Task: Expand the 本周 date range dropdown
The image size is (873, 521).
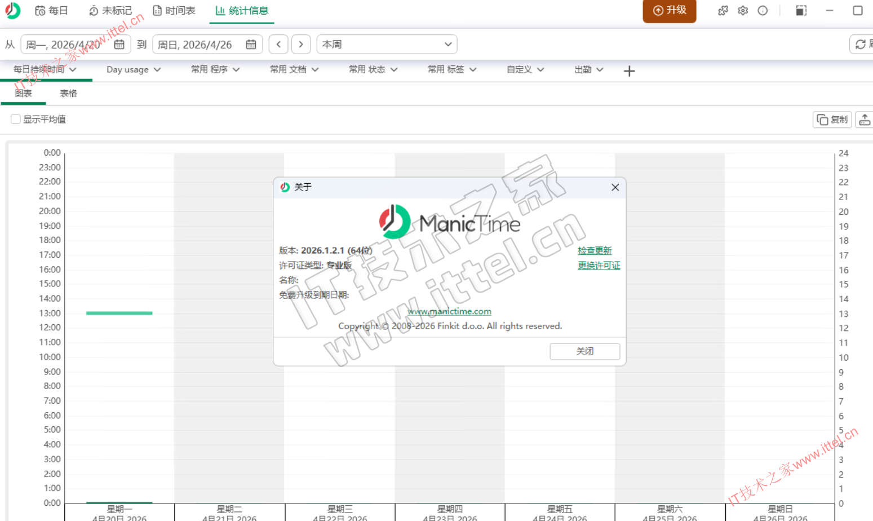Action: [448, 44]
